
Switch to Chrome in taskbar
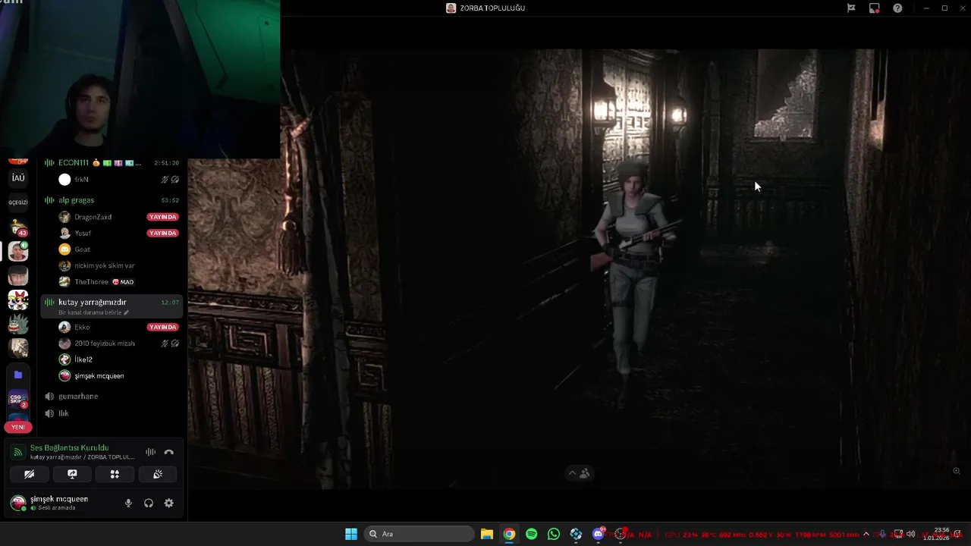(509, 534)
